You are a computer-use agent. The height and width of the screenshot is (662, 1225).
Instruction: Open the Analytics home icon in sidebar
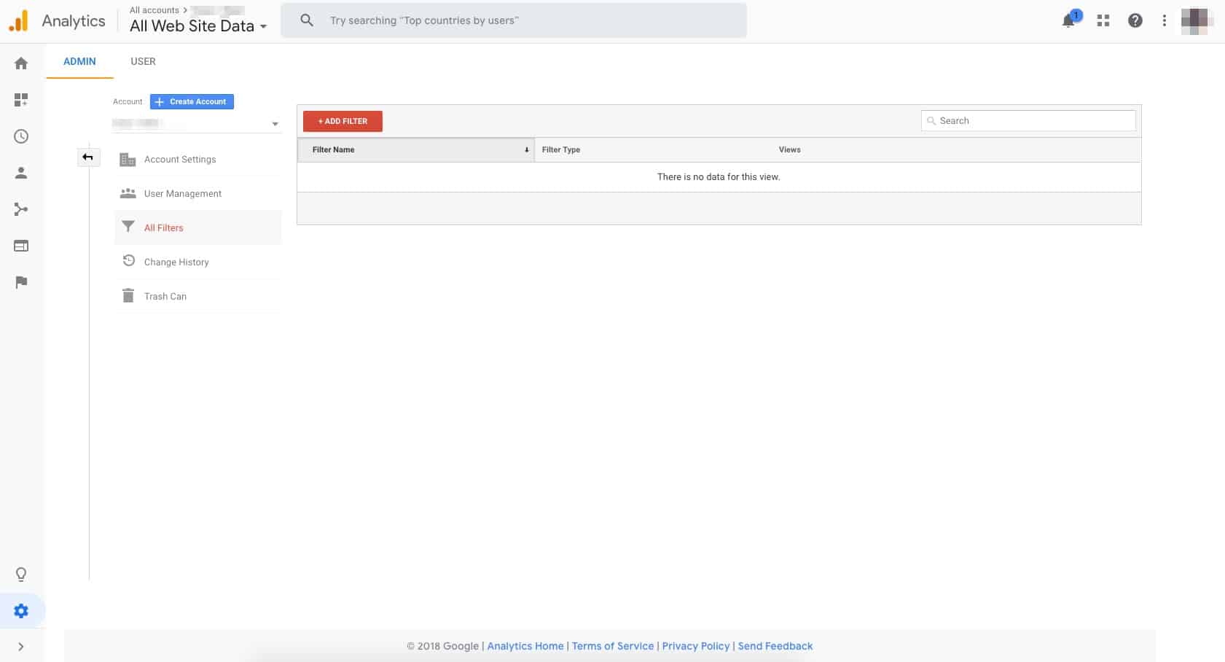click(x=20, y=63)
